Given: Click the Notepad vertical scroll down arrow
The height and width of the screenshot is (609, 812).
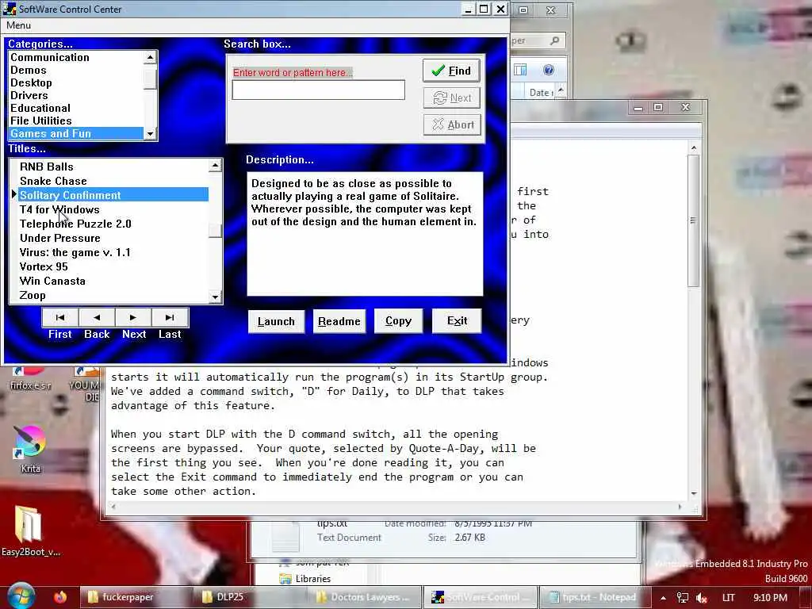Looking at the screenshot, I should pyautogui.click(x=694, y=494).
